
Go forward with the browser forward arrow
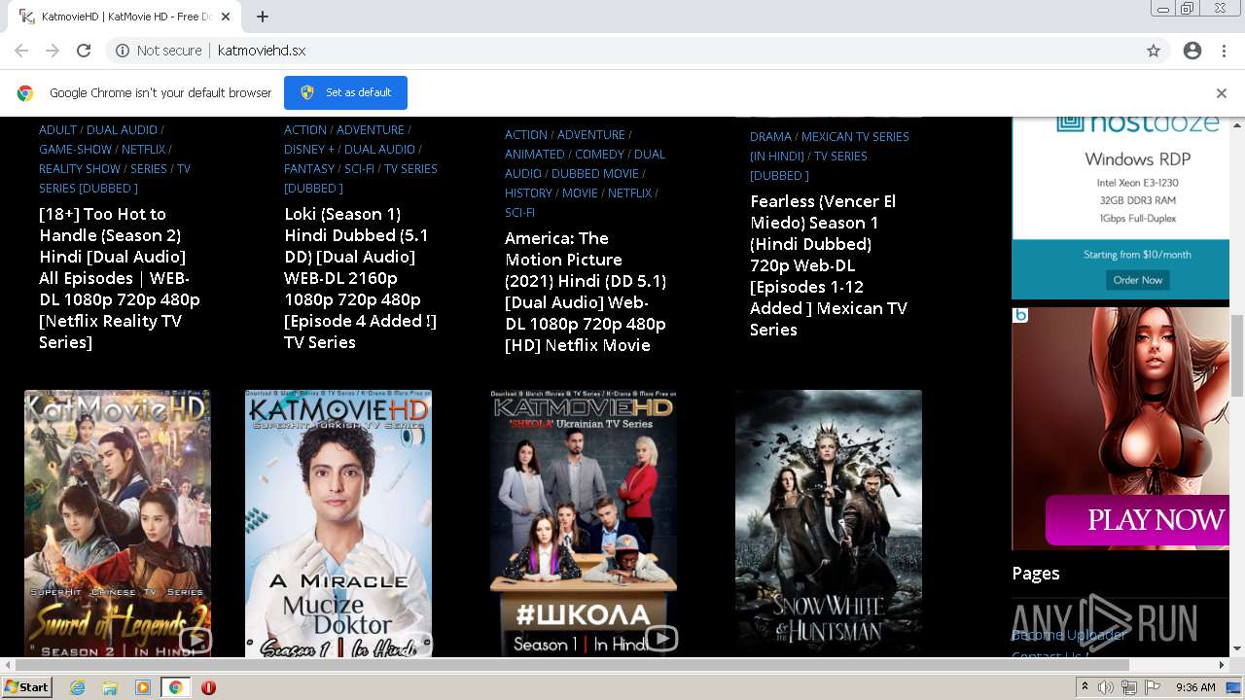[53, 51]
